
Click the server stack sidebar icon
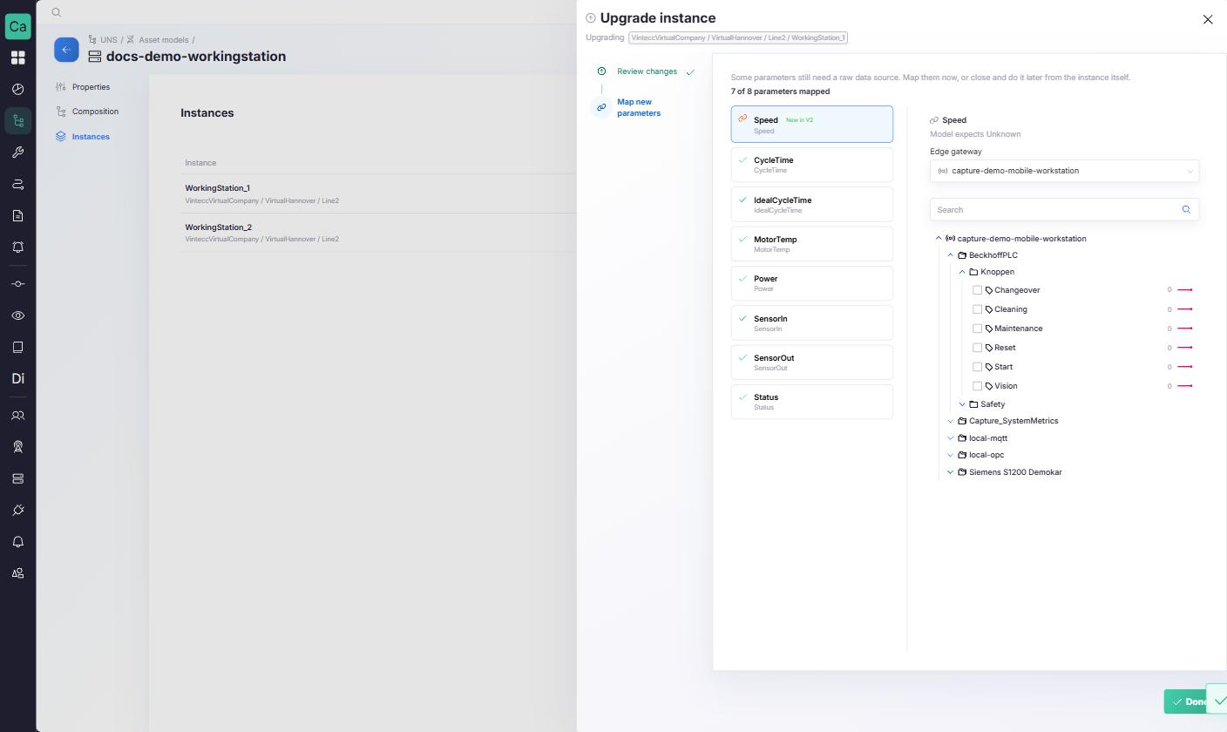pos(17,478)
